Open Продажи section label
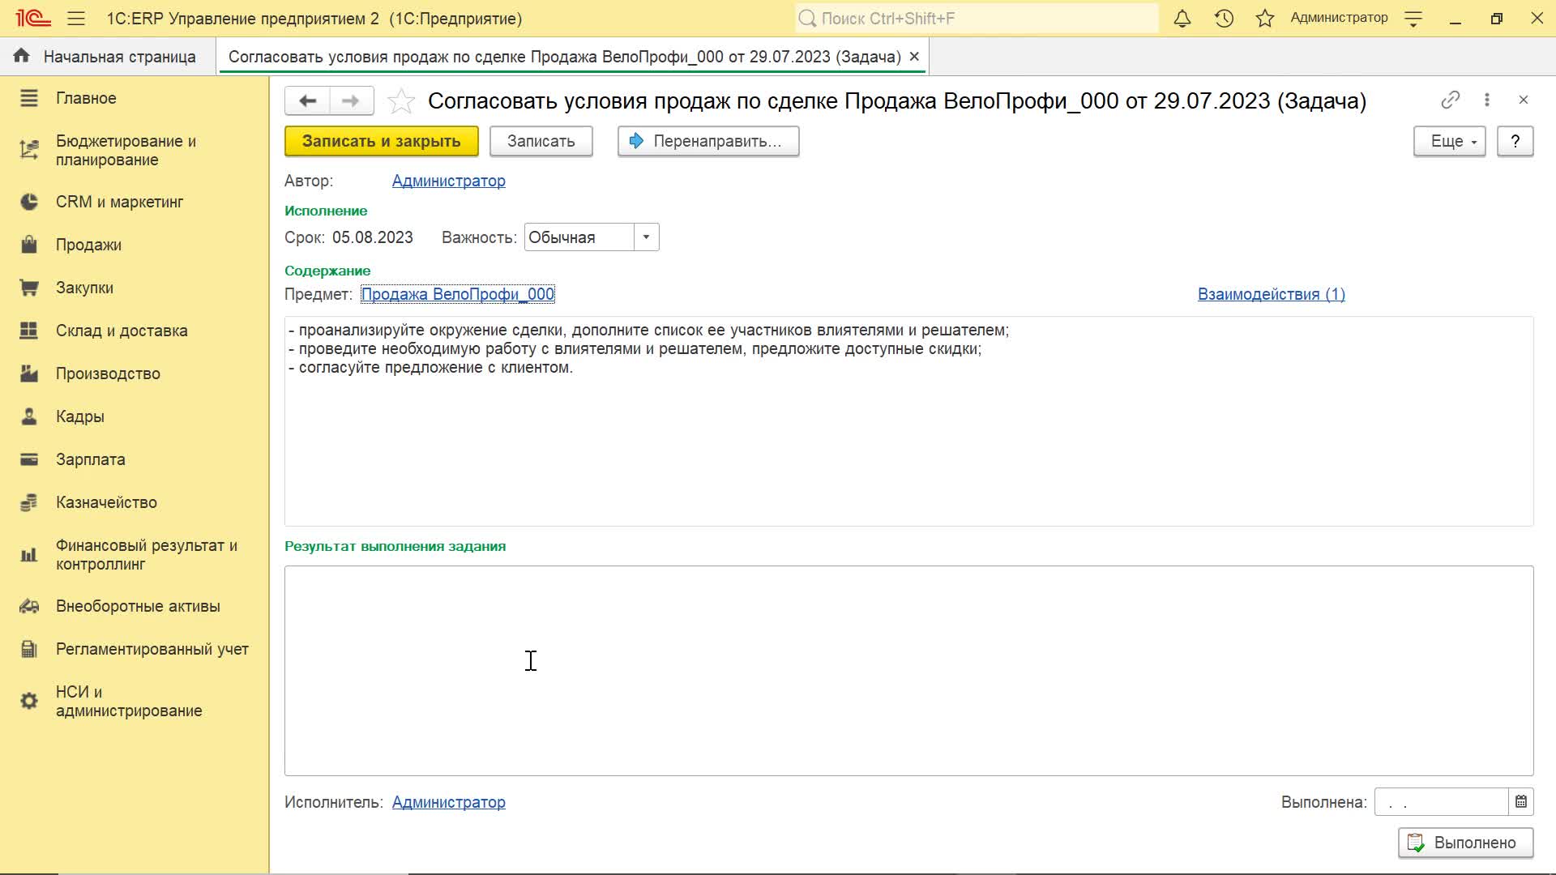Image resolution: width=1556 pixels, height=875 pixels. click(88, 245)
